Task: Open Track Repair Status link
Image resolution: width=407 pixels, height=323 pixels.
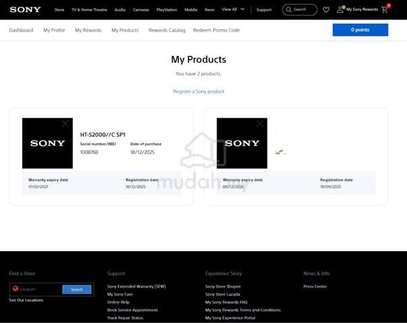Action: click(x=125, y=318)
